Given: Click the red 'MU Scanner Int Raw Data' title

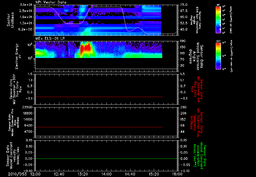Looking at the screenshot, I should (196, 89).
